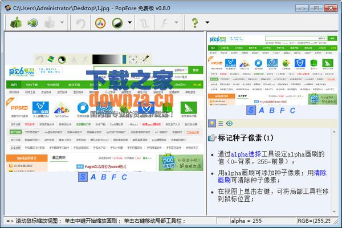Select the green eraser brush tool
This screenshot has width=342, height=228.
pos(51,59)
